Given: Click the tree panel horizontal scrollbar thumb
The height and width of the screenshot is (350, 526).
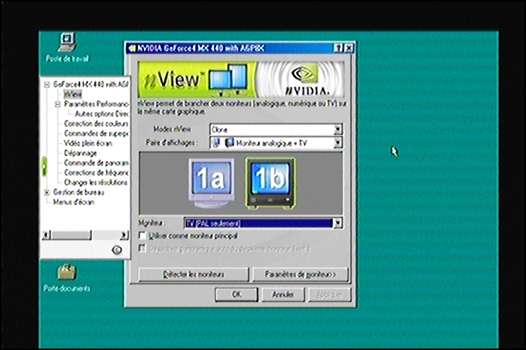Looking at the screenshot, I should [71, 235].
